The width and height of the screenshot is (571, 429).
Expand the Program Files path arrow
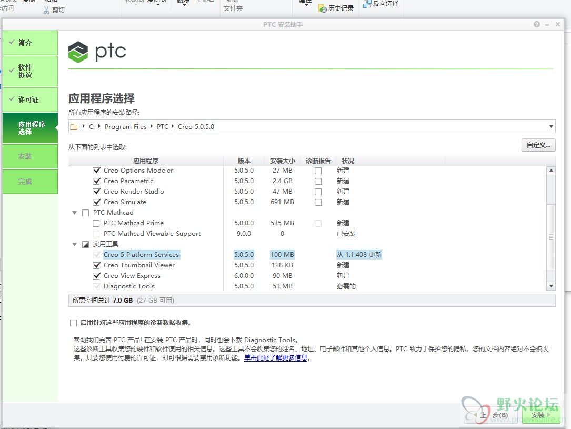click(152, 126)
